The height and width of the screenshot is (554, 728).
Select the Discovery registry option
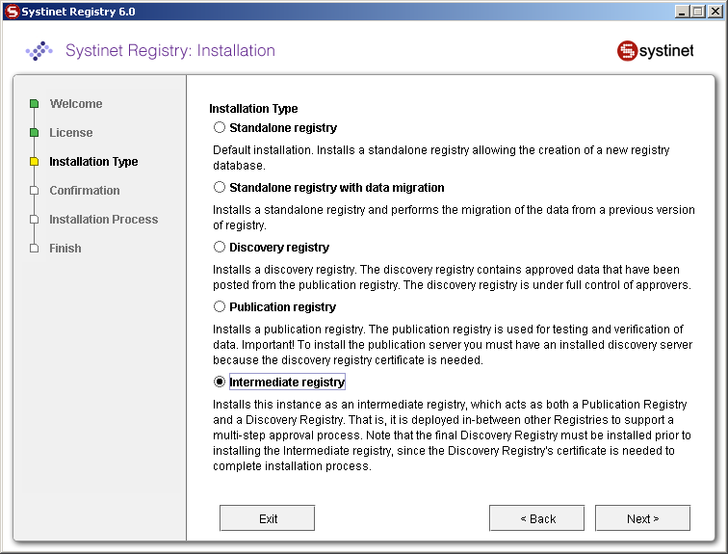click(x=220, y=247)
